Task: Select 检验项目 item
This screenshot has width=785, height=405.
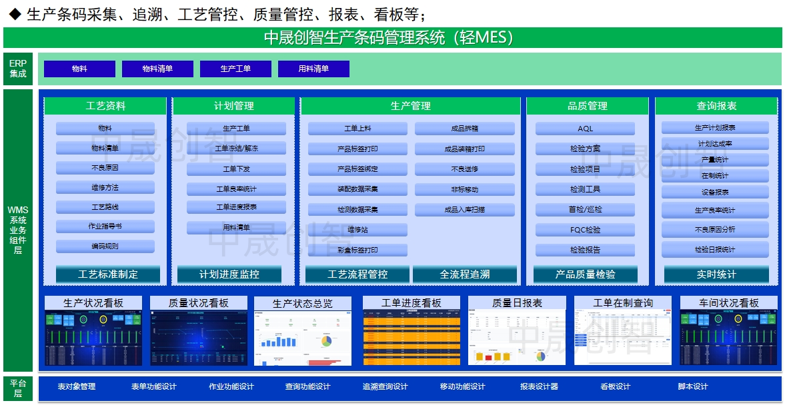Action: point(585,169)
